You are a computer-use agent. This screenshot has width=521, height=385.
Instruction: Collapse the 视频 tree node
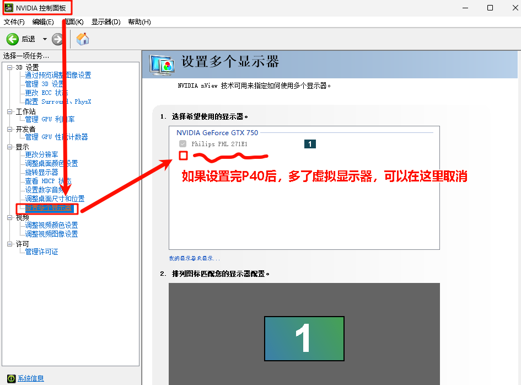point(9,218)
